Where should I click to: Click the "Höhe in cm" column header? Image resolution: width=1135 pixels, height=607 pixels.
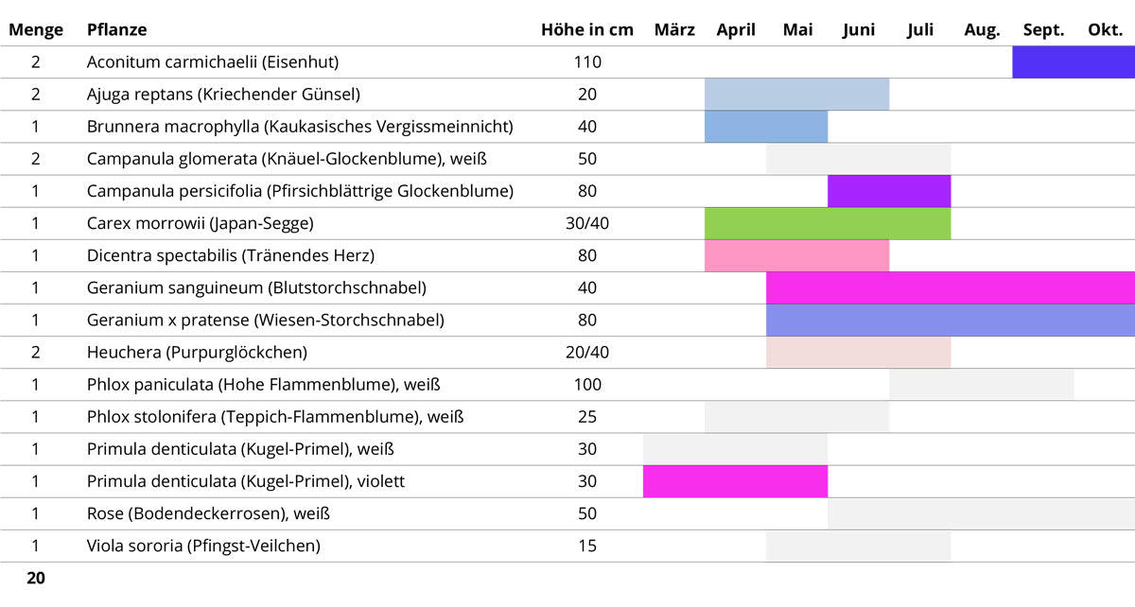tap(587, 29)
